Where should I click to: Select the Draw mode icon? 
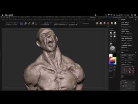[x=25, y=24]
